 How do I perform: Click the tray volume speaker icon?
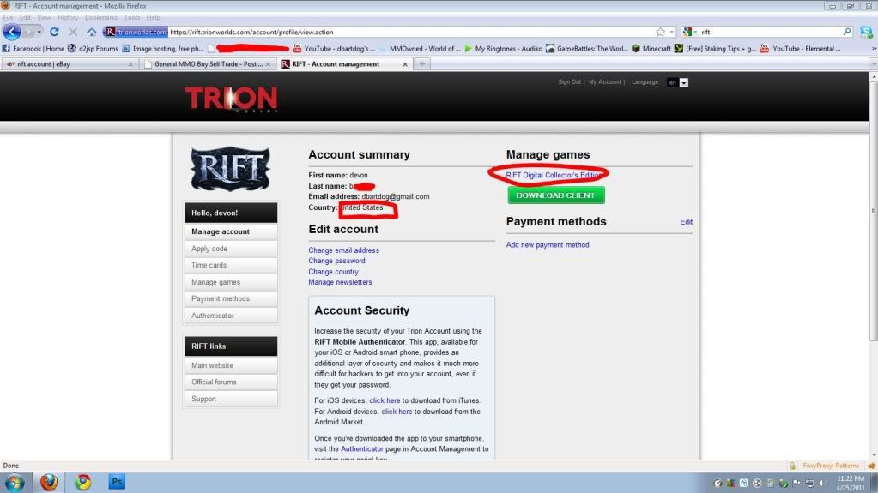pos(823,483)
